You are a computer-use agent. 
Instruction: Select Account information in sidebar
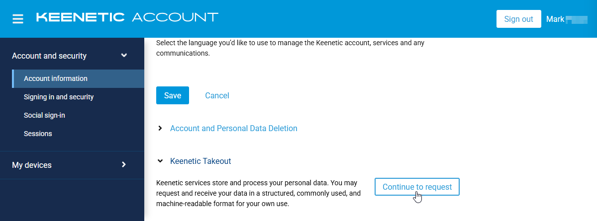[78, 78]
